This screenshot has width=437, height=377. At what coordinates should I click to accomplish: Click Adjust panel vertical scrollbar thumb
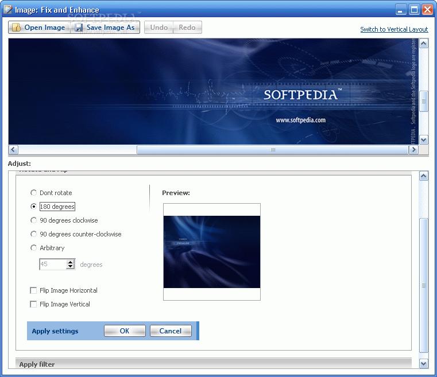424,285
